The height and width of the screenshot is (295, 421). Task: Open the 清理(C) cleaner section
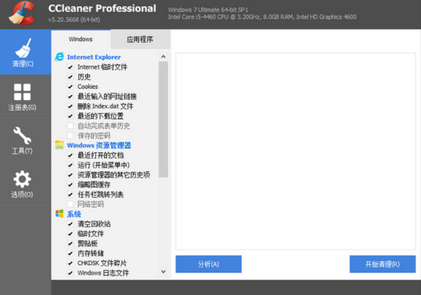click(25, 52)
